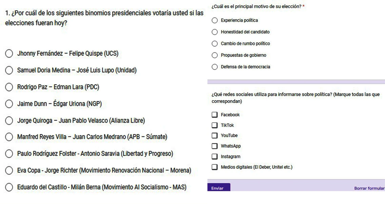This screenshot has width=385, height=204.
Task: Check the Medios digitales (El Deber, Unitel) box
Action: coord(215,167)
